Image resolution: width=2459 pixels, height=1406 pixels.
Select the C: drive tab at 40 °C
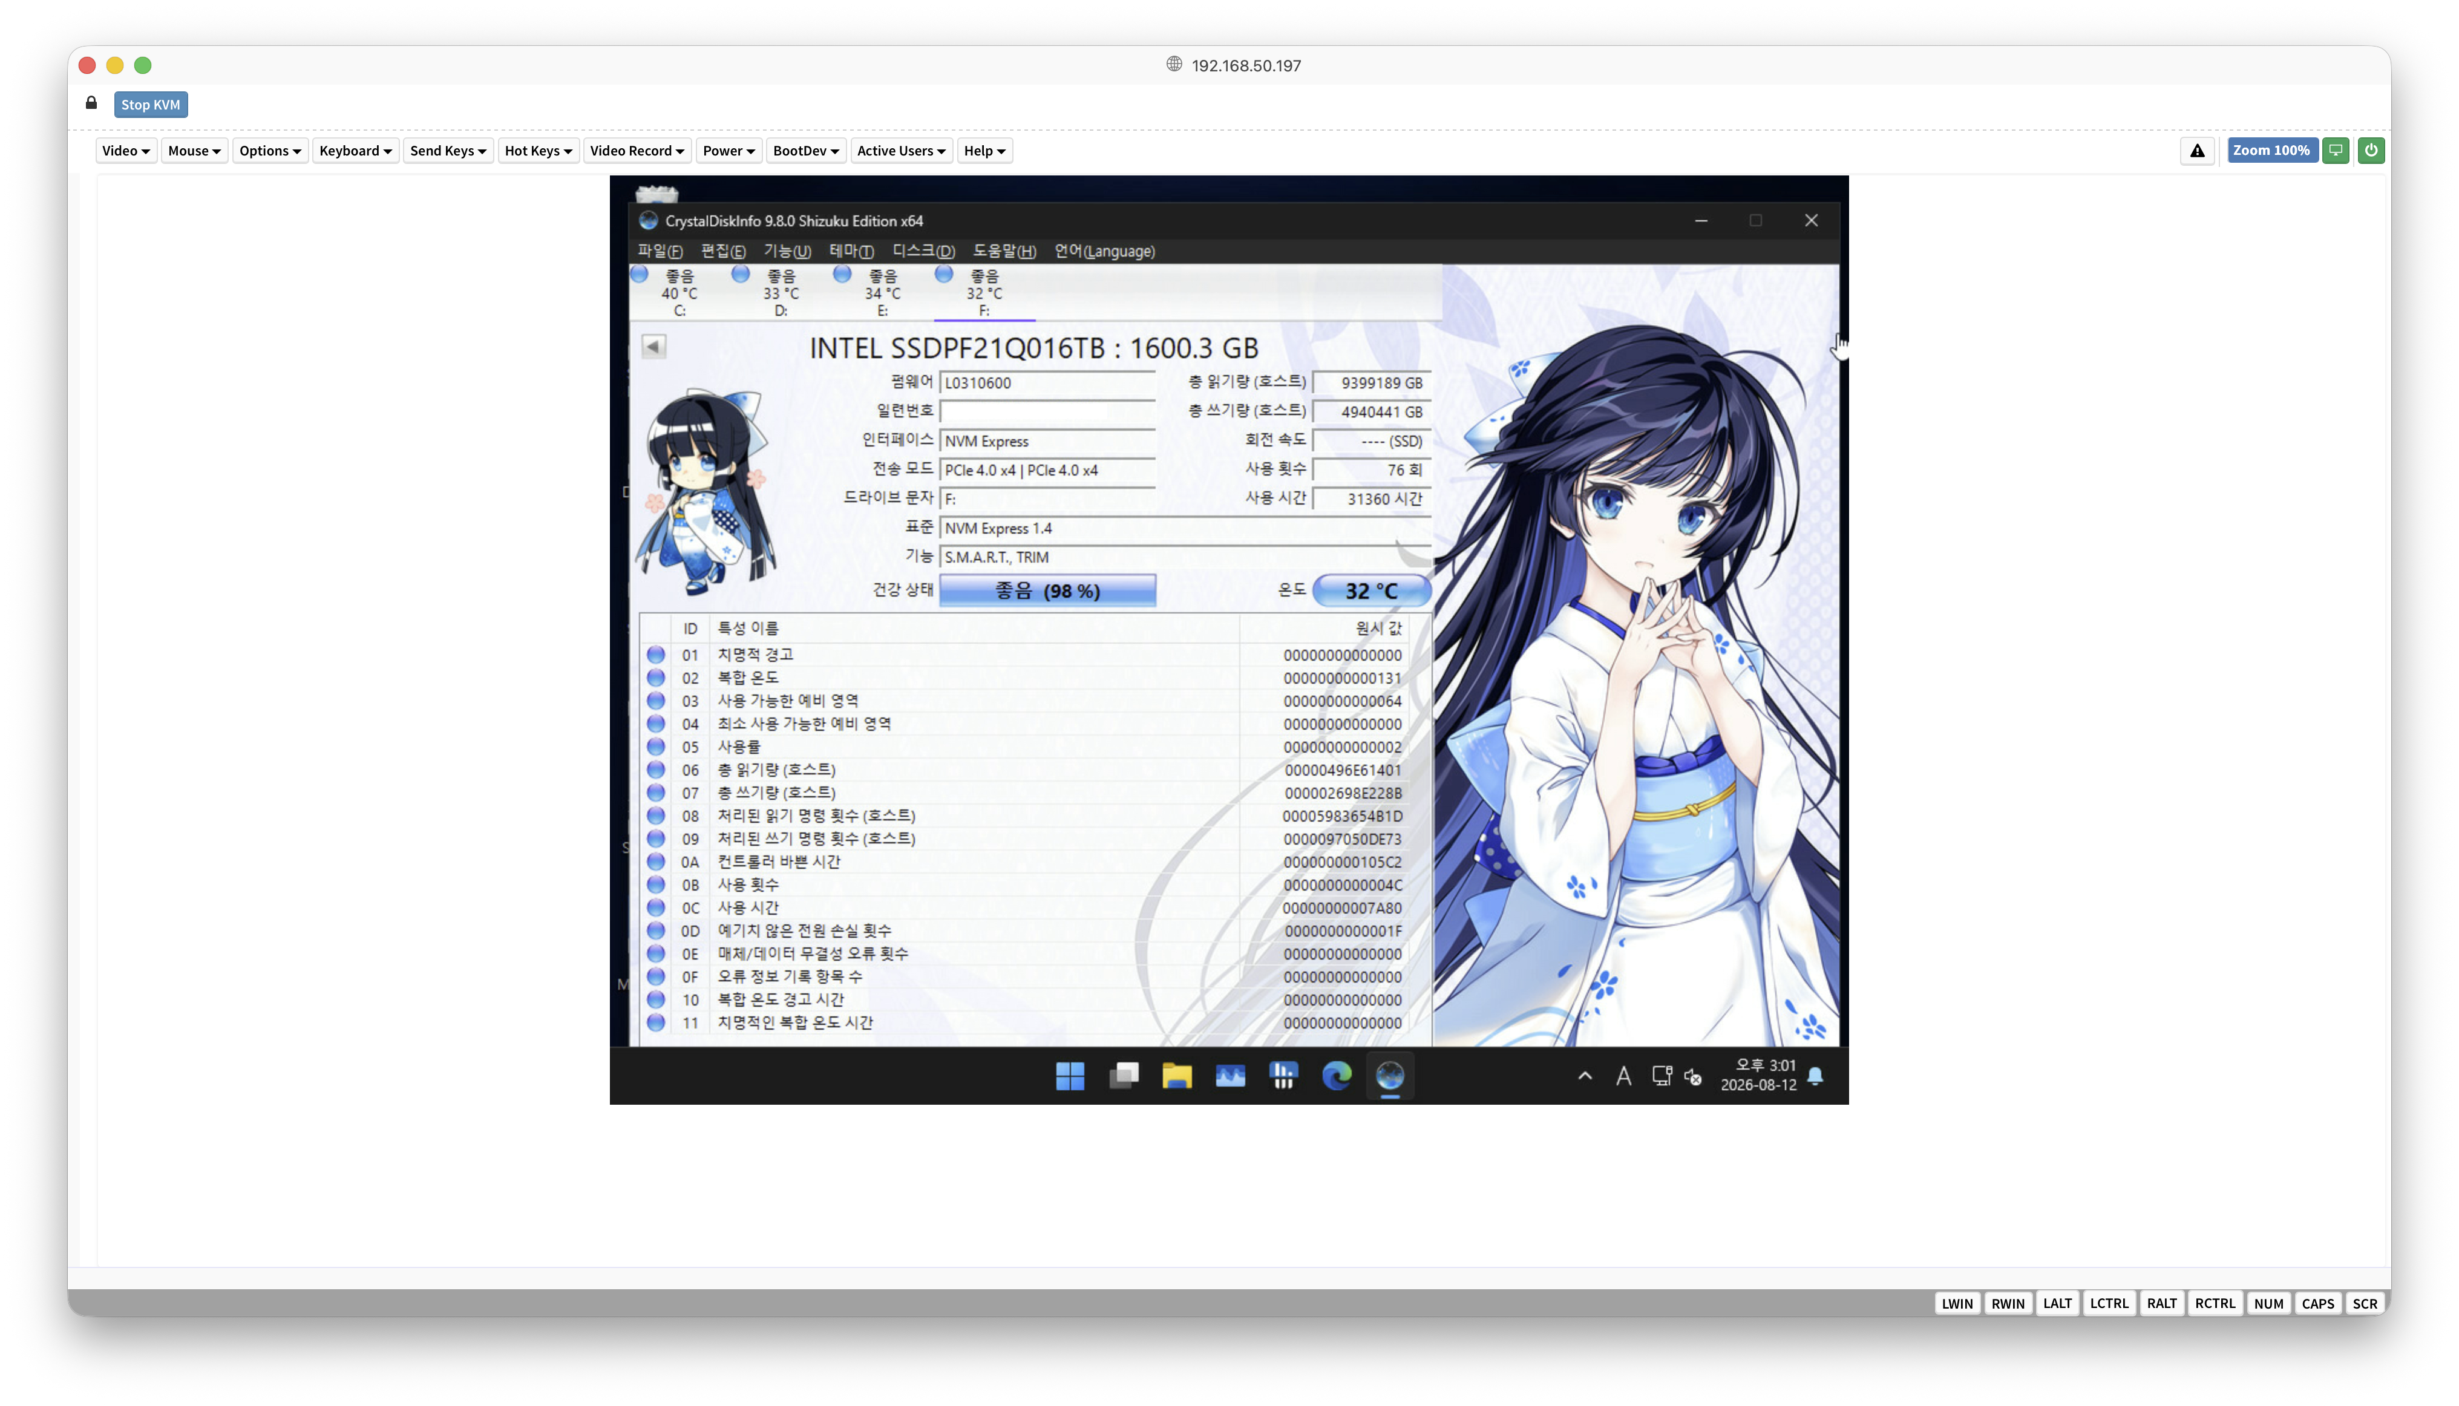(x=679, y=293)
